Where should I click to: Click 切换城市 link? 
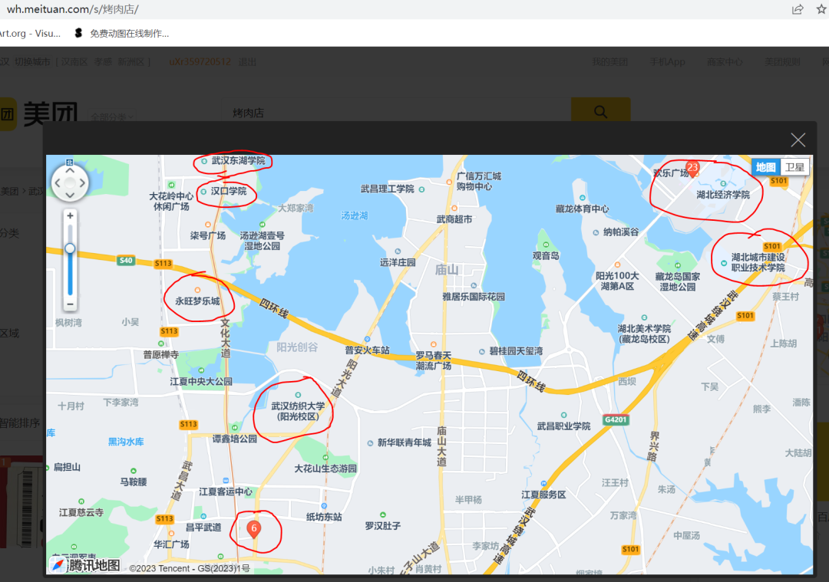coord(32,62)
